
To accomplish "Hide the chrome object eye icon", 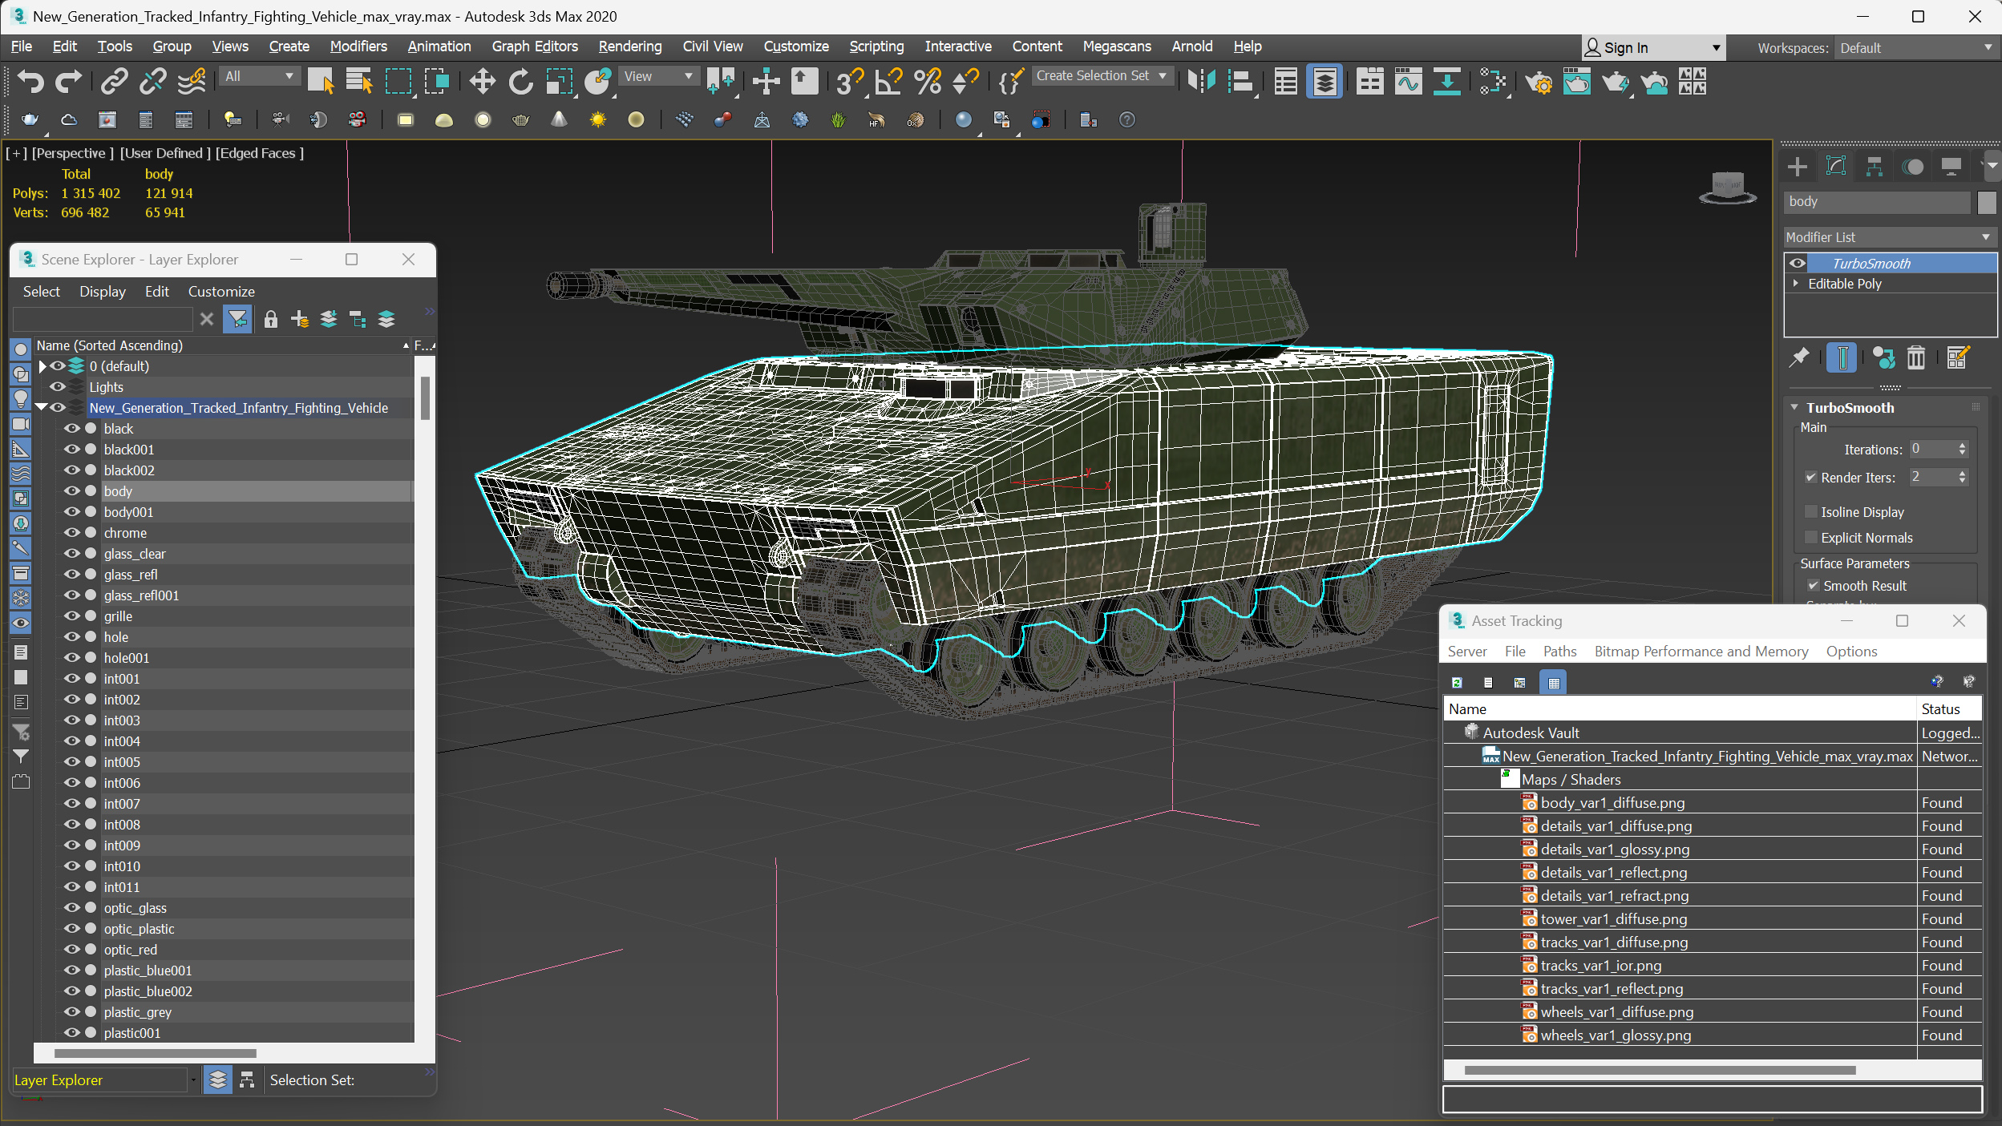I will point(72,532).
